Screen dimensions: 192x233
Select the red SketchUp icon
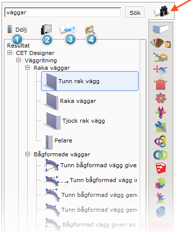[x=161, y=168]
